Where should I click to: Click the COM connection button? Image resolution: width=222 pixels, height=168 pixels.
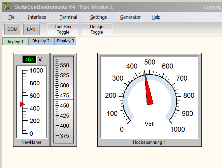click(12, 29)
